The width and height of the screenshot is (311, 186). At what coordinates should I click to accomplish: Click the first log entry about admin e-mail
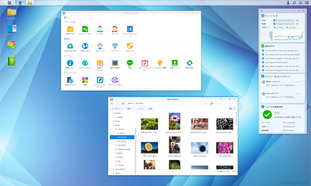[282, 51]
